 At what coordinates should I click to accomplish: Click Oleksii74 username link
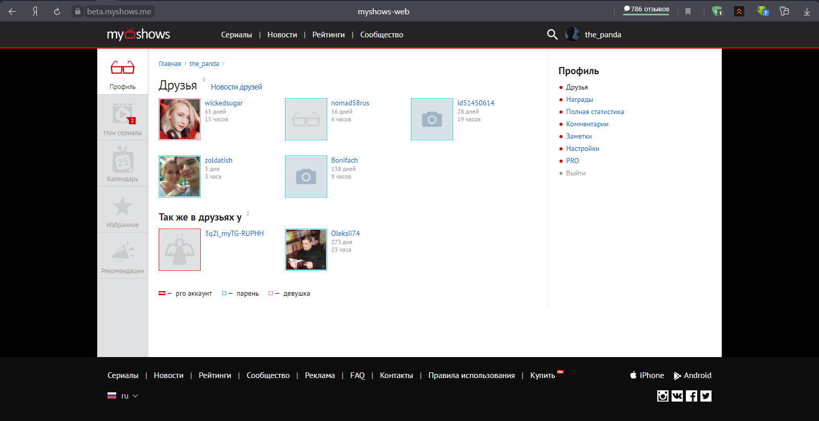346,233
